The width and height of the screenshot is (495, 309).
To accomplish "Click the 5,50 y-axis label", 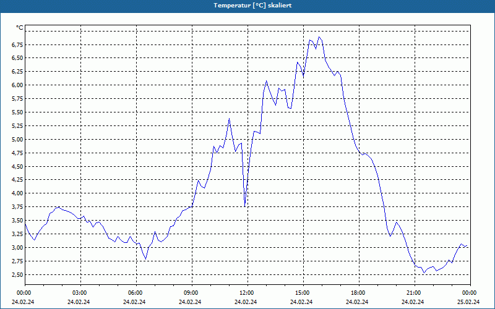I will [x=17, y=112].
